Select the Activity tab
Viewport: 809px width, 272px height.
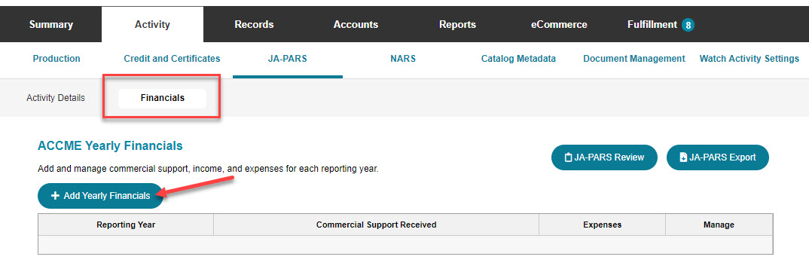coord(152,24)
